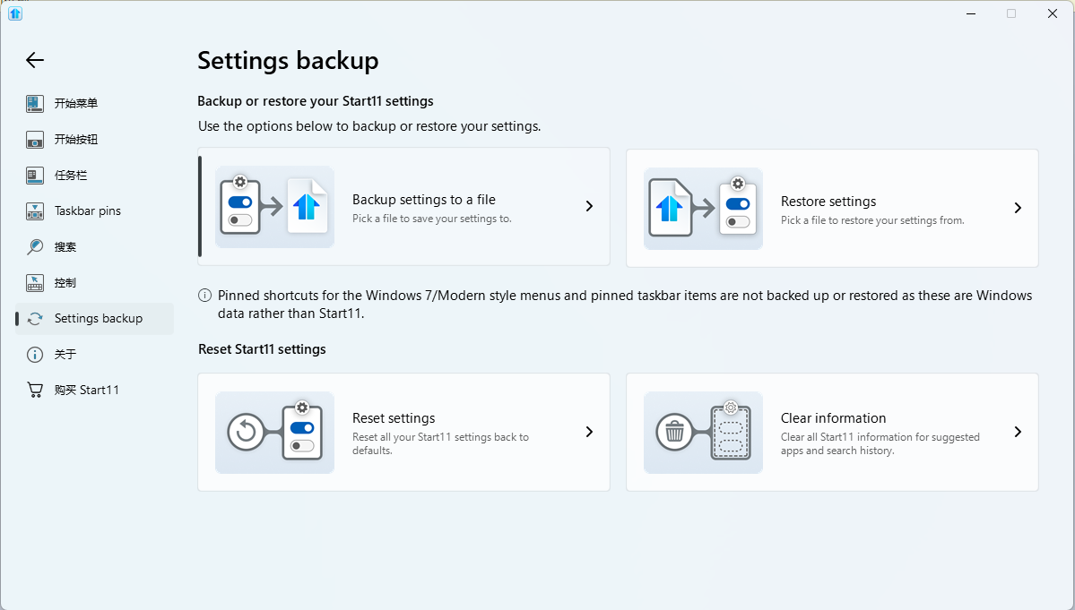Expand Backup settings to a file chevron

point(589,206)
